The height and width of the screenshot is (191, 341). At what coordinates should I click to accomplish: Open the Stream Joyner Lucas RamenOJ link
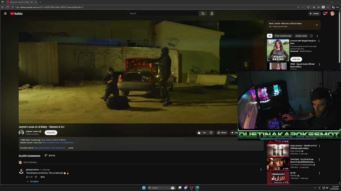click(x=58, y=143)
